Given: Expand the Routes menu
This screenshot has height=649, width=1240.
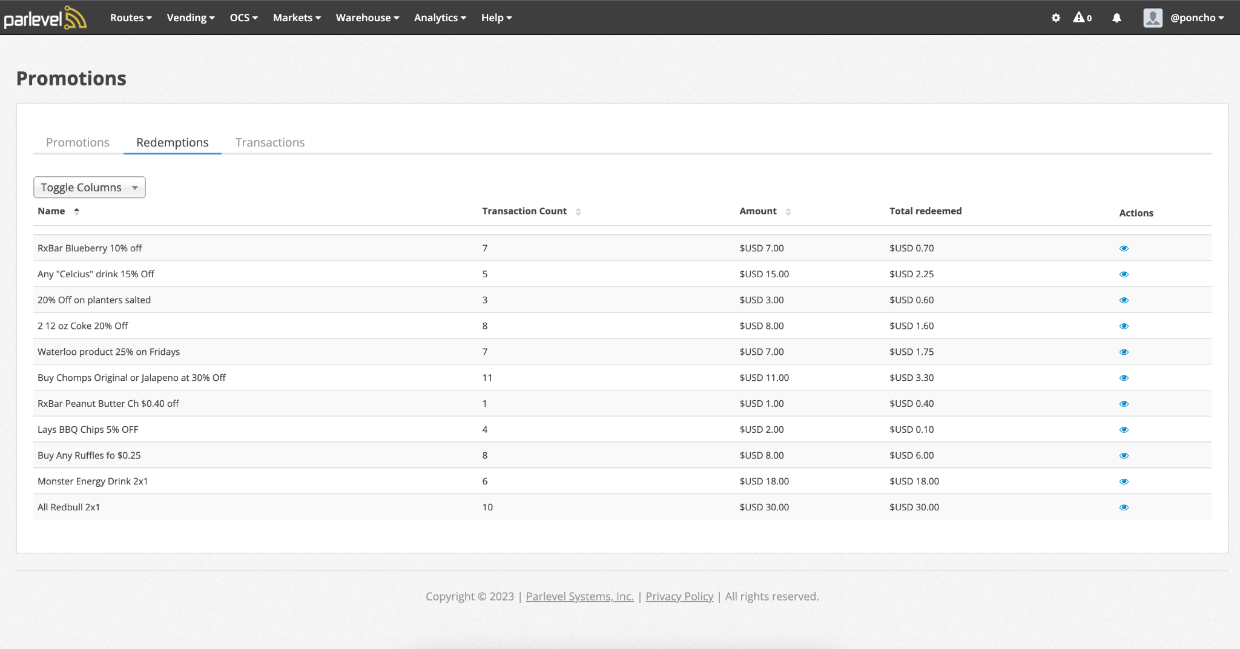Looking at the screenshot, I should click(131, 18).
